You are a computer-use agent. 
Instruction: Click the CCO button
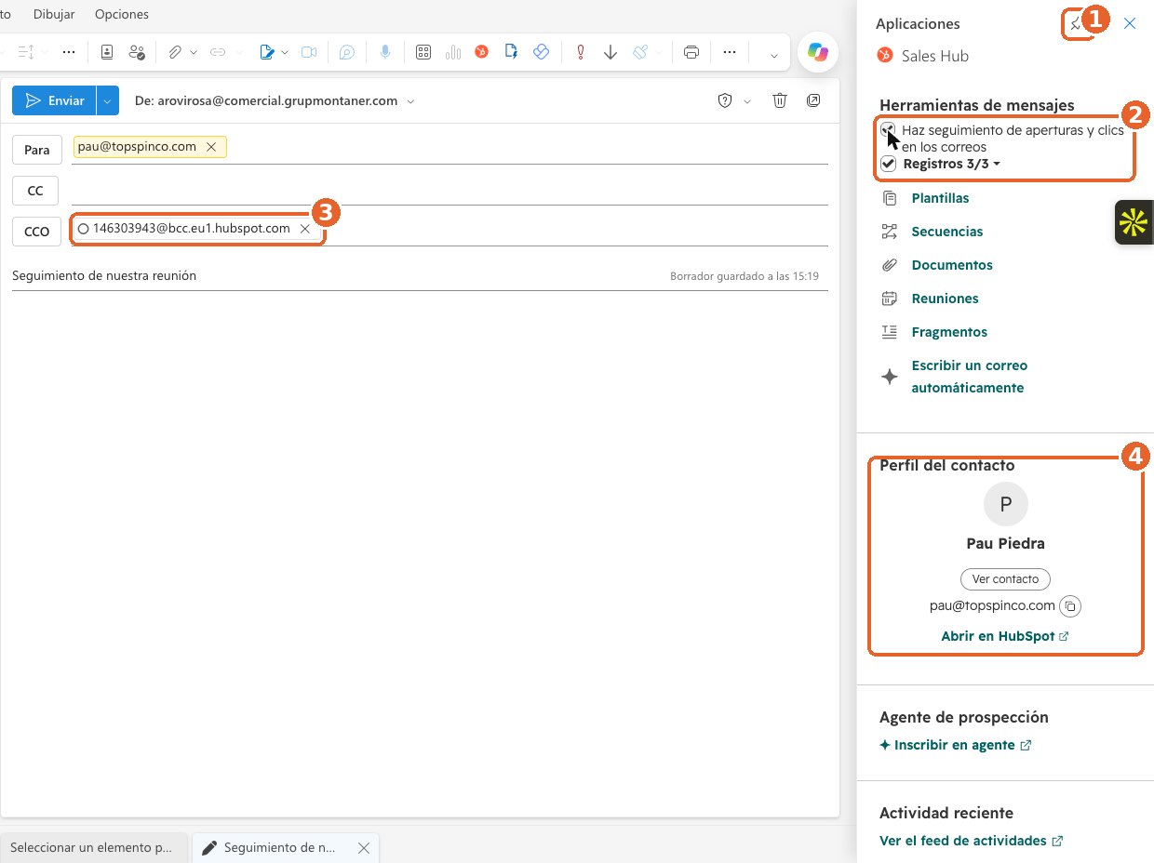coord(36,232)
